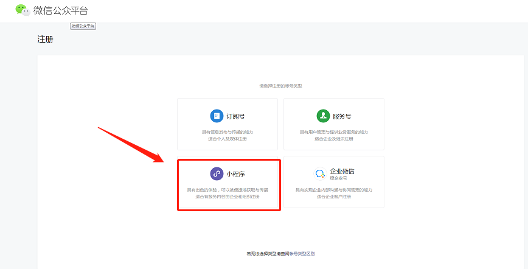The width and height of the screenshot is (528, 269).
Task: Click 订阅号 description line 适合个人及媒体注册
Action: coord(228,139)
